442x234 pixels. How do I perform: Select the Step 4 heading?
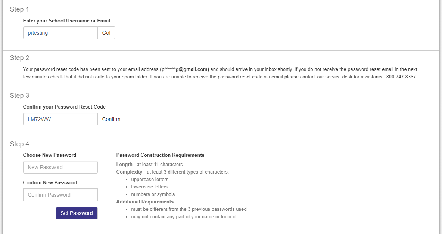(19, 144)
